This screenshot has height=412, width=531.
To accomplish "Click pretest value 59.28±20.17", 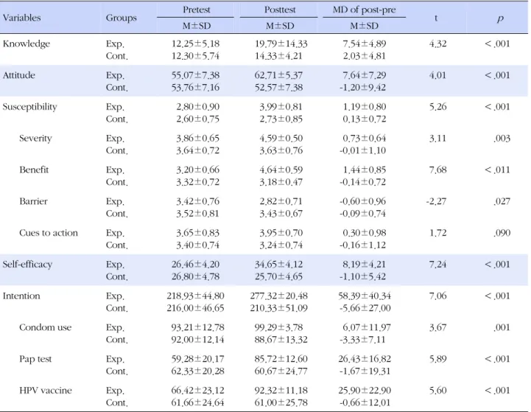I will pyautogui.click(x=198, y=359).
